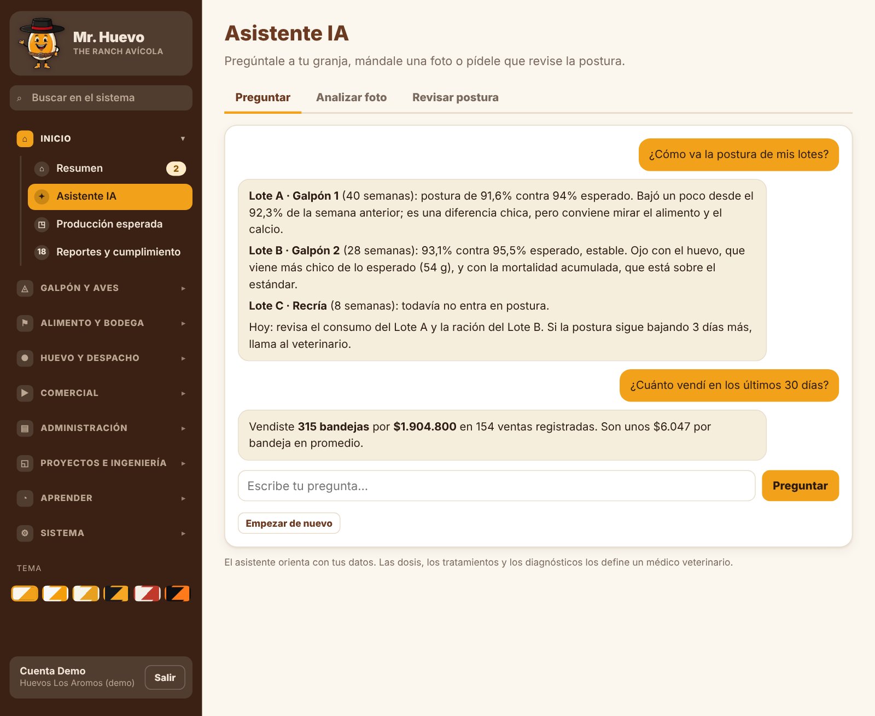Click the Asistente IA sparkle icon
875x716 pixels.
[x=42, y=196]
